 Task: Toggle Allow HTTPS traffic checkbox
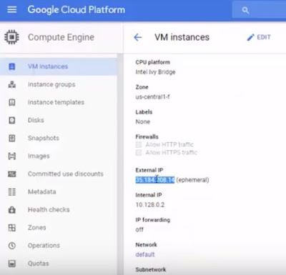click(139, 153)
